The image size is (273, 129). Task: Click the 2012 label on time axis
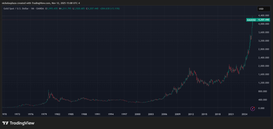click(191, 114)
